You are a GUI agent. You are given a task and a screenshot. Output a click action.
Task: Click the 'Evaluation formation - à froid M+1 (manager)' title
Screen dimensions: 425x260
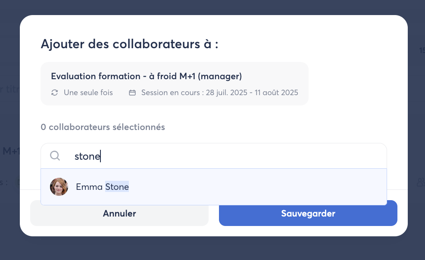click(146, 76)
